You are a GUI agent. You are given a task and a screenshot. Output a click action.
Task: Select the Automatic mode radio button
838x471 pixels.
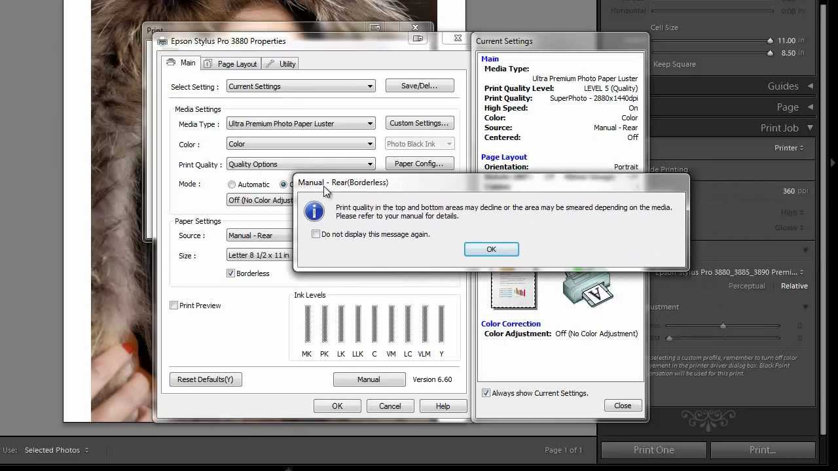click(x=232, y=184)
